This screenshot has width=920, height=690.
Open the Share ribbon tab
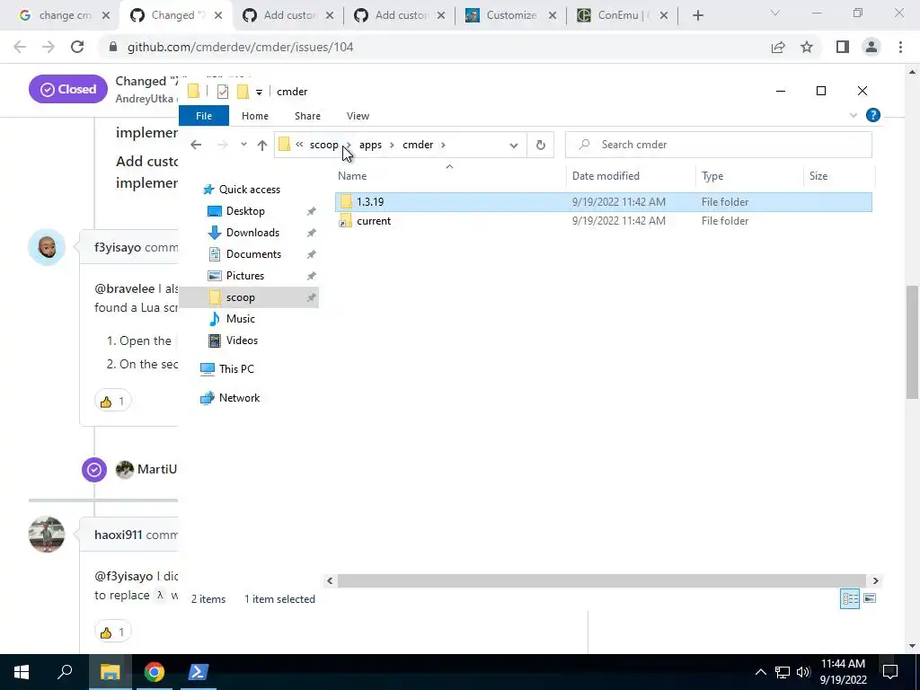tap(307, 116)
